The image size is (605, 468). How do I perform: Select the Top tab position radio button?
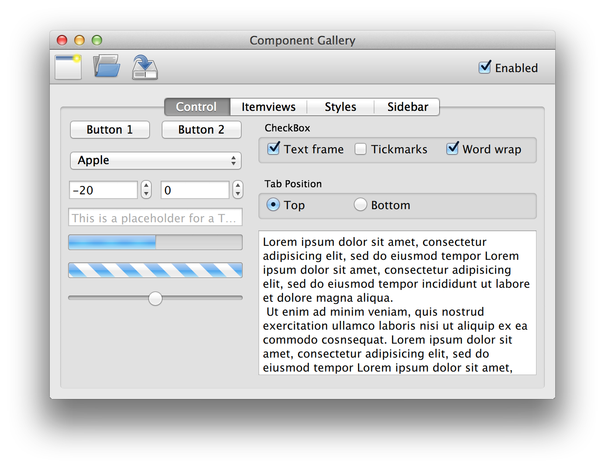tap(273, 205)
